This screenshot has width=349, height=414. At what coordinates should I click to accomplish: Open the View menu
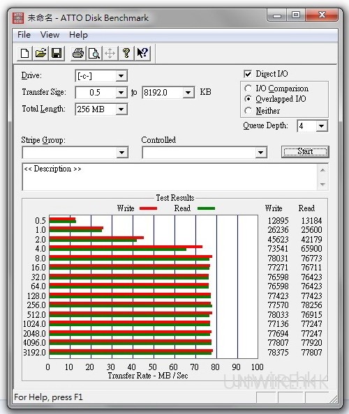point(50,35)
